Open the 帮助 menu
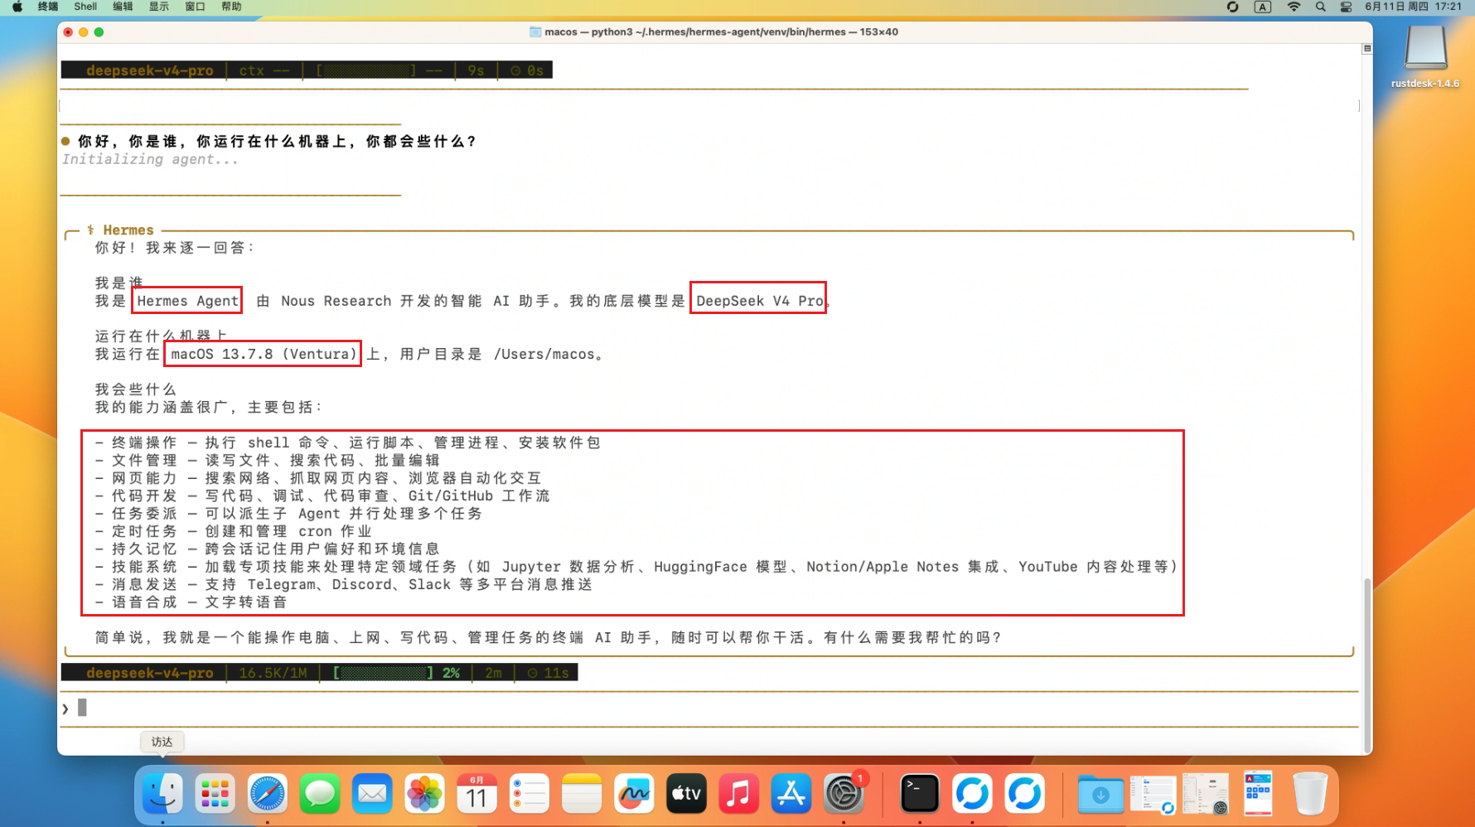 (x=232, y=7)
